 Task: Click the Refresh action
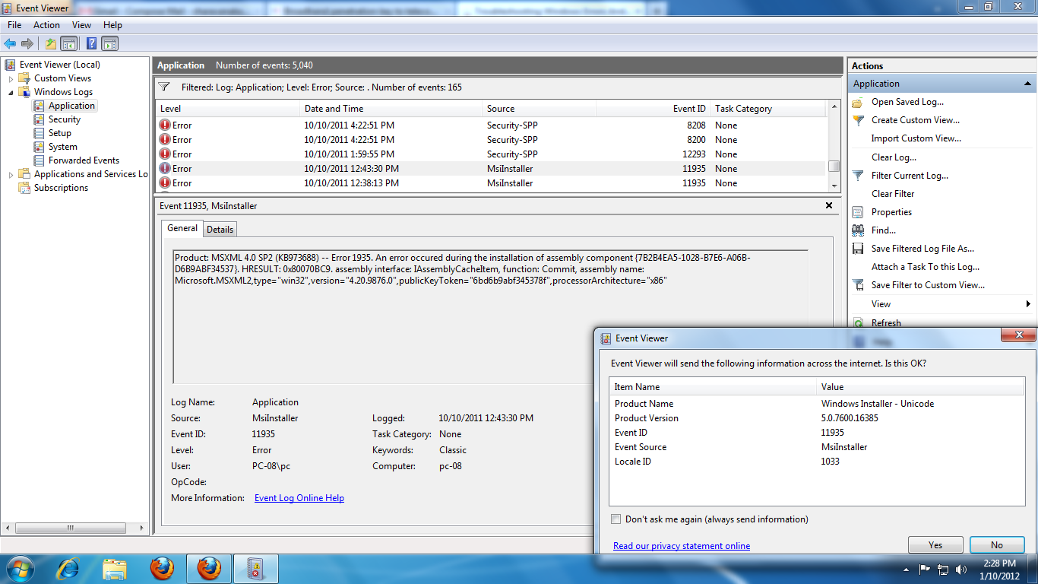point(886,323)
